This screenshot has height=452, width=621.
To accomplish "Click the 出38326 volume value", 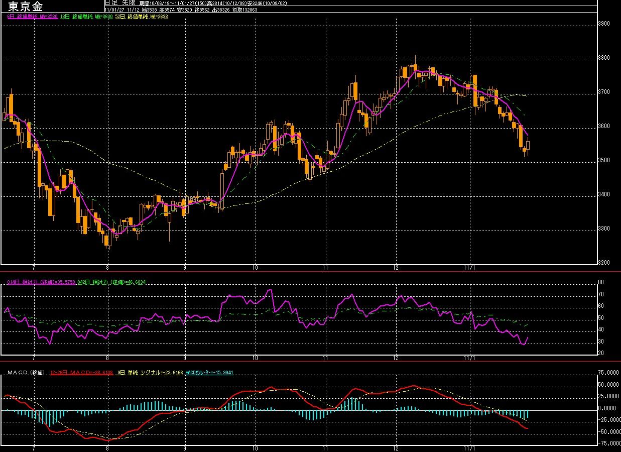I will pyautogui.click(x=221, y=10).
